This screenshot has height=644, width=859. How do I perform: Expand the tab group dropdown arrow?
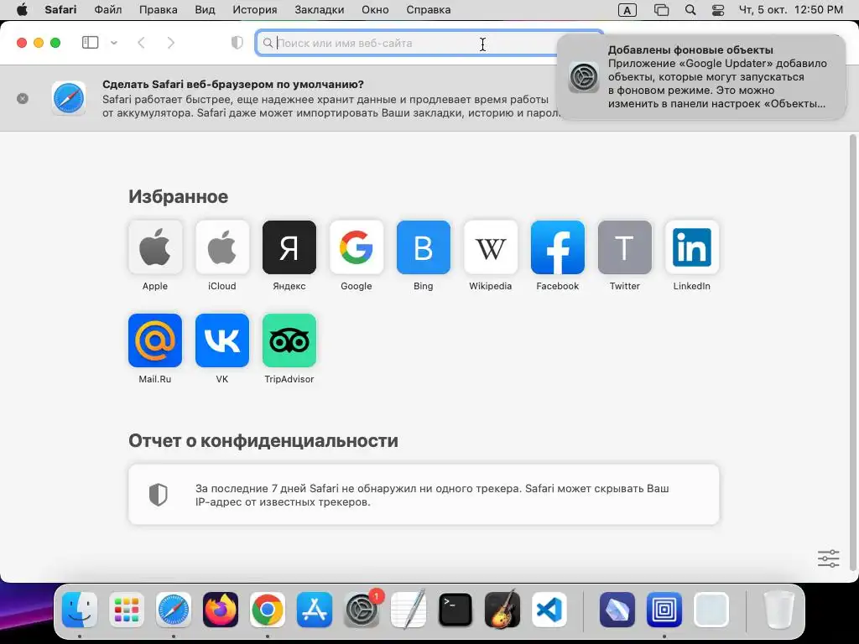point(114,43)
